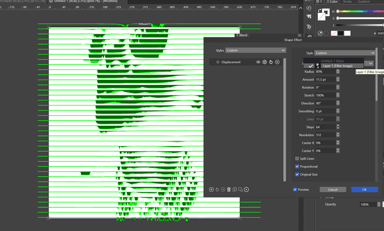Select the black color swatch
This screenshot has height=231, width=384.
[341, 33]
